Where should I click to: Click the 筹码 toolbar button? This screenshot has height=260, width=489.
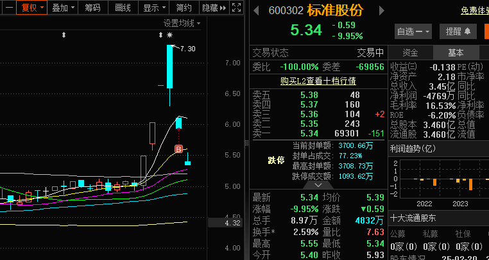[92, 8]
